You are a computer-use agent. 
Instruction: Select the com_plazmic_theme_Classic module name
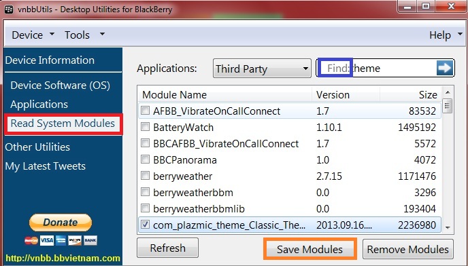coord(229,225)
